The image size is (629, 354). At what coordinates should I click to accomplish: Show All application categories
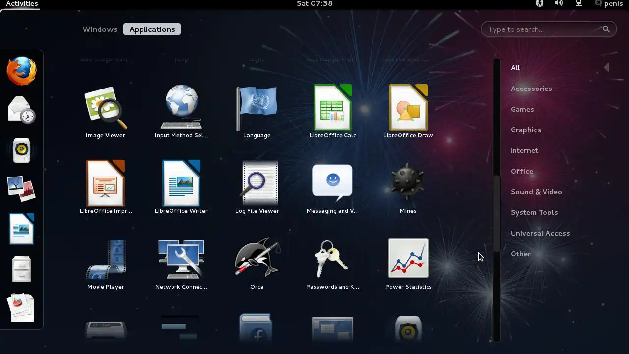pyautogui.click(x=515, y=68)
